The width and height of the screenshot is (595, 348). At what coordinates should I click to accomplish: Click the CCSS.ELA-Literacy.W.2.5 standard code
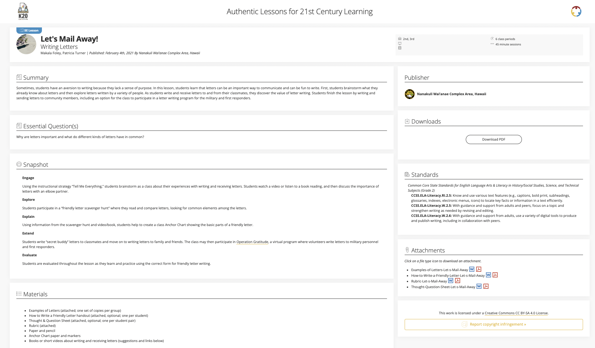coord(431,206)
